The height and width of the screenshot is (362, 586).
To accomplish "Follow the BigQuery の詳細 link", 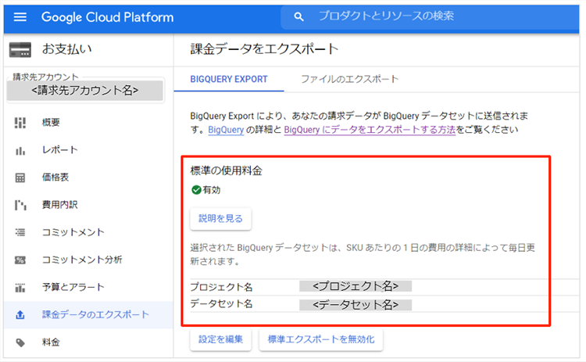I will (x=226, y=130).
